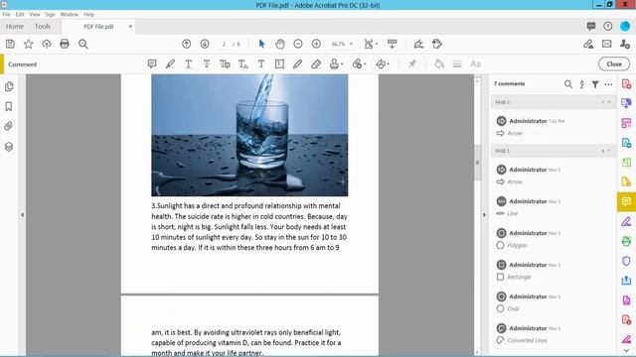The width and height of the screenshot is (636, 357).
Task: Switch to the Home tab
Action: pyautogui.click(x=15, y=27)
